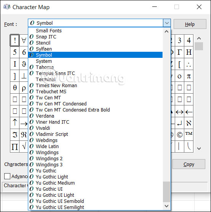
Task: Close the Character Map window
Action: tap(199, 7)
